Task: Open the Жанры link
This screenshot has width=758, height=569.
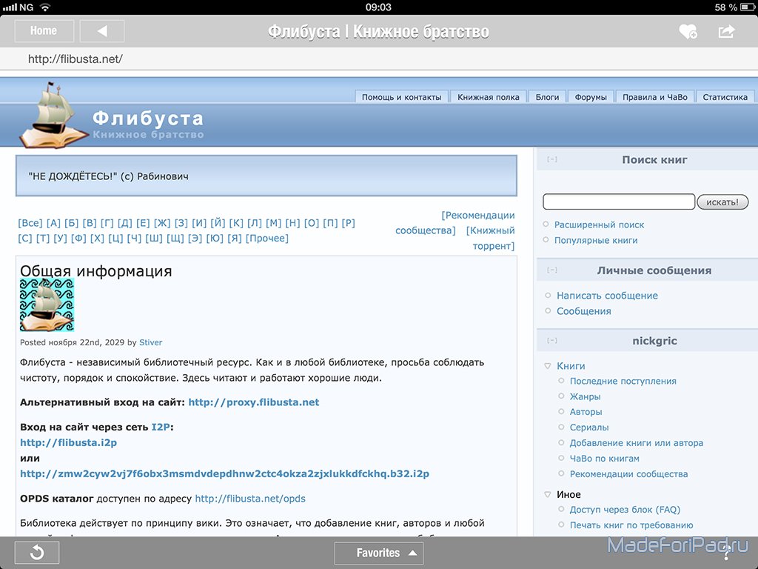Action: click(x=585, y=397)
